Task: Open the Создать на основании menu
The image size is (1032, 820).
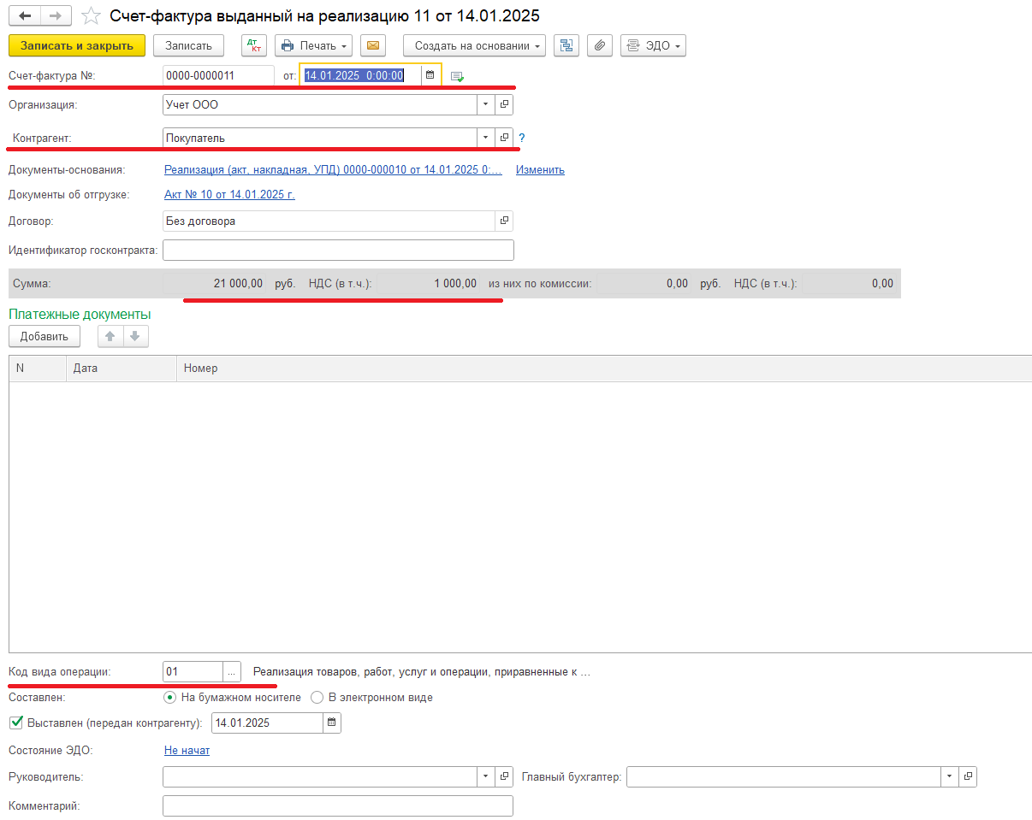Action: coord(474,45)
